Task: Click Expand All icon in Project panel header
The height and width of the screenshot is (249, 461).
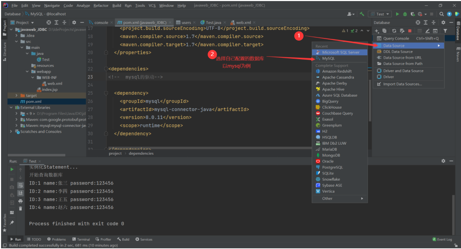Action: 56,22
